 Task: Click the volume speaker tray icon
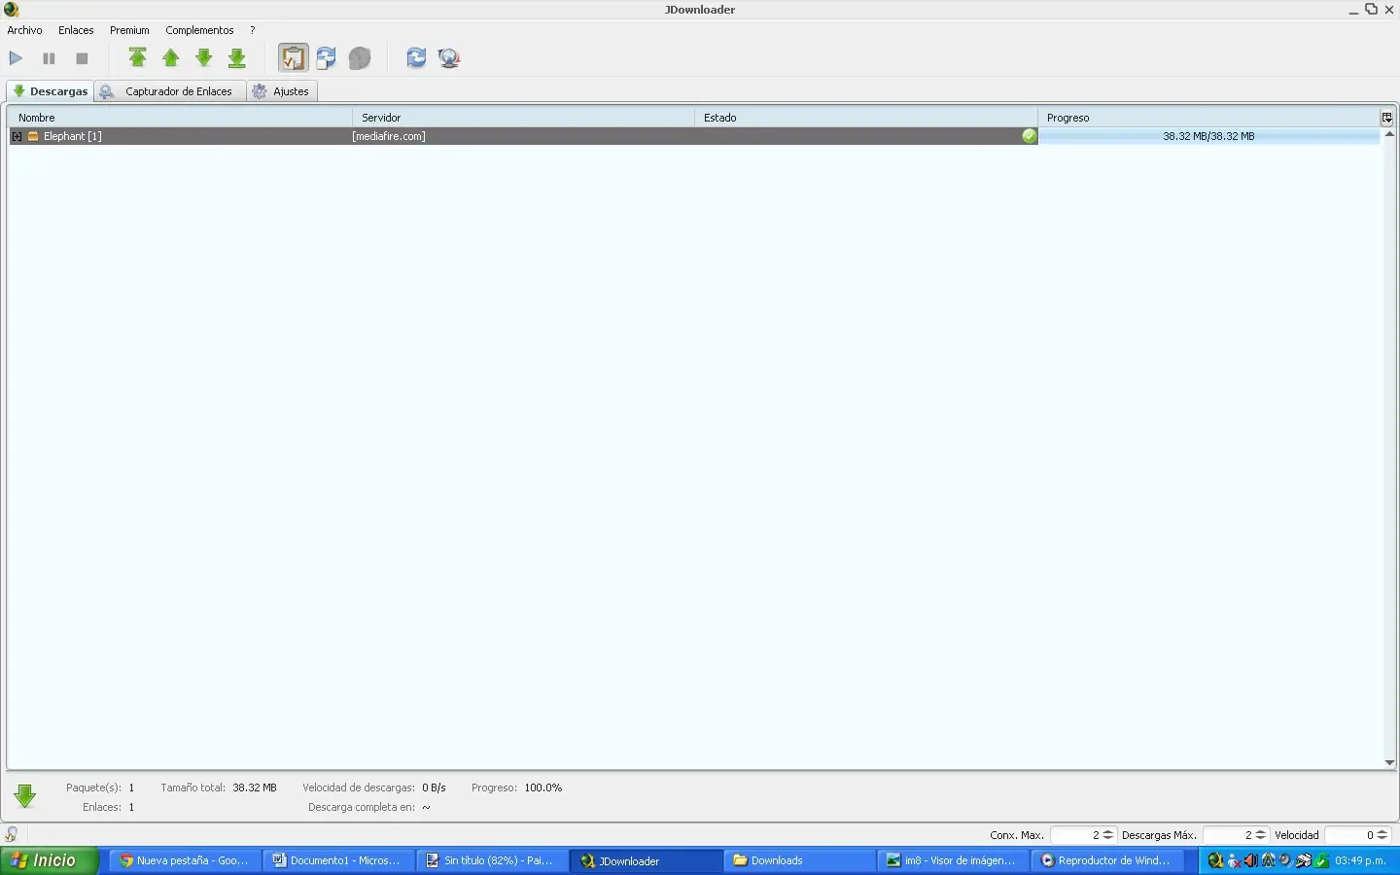point(1250,860)
